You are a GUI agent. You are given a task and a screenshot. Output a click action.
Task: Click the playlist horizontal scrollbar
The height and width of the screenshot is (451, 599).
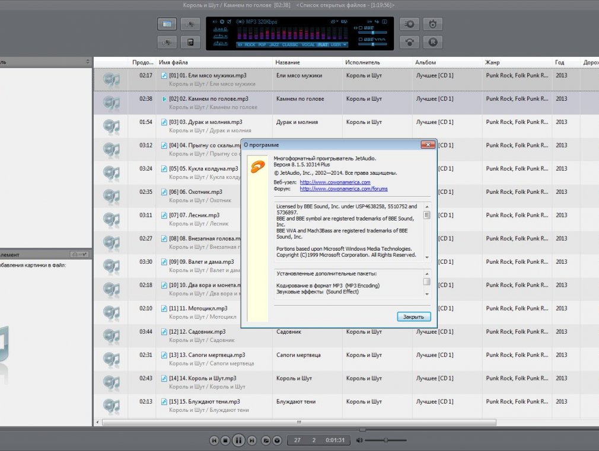click(x=299, y=423)
